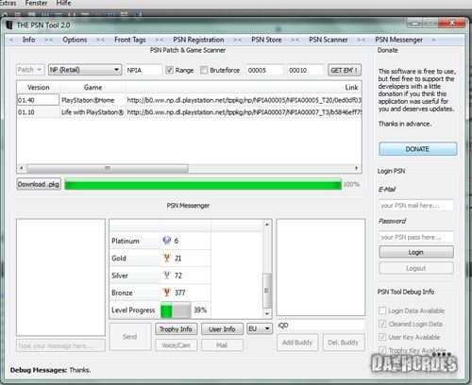Open the Front Tags tab

(130, 40)
